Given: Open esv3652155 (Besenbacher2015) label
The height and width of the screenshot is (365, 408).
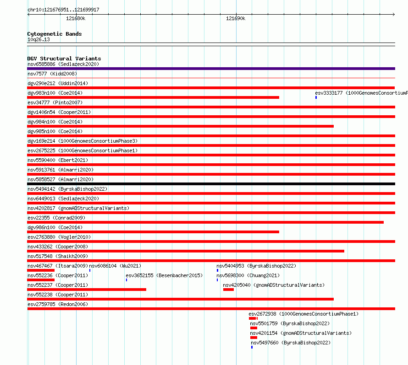Looking at the screenshot, I should [164, 275].
